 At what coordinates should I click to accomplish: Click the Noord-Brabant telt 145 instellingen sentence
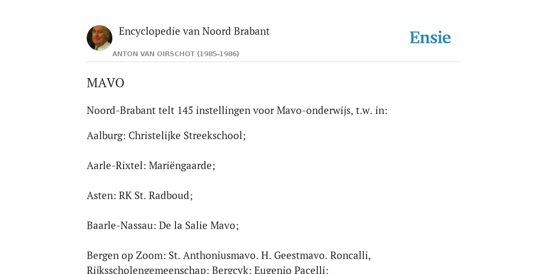tap(237, 110)
